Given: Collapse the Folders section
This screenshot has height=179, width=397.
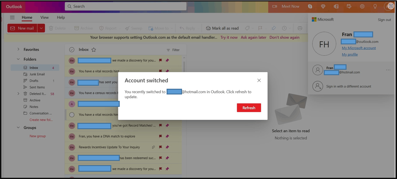Looking at the screenshot, I should (18, 59).
